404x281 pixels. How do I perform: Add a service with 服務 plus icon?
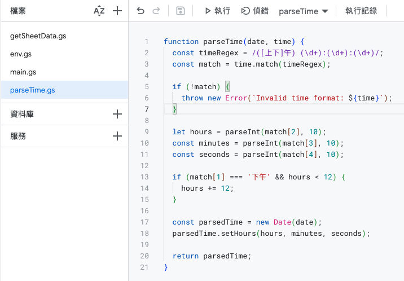tap(117, 136)
